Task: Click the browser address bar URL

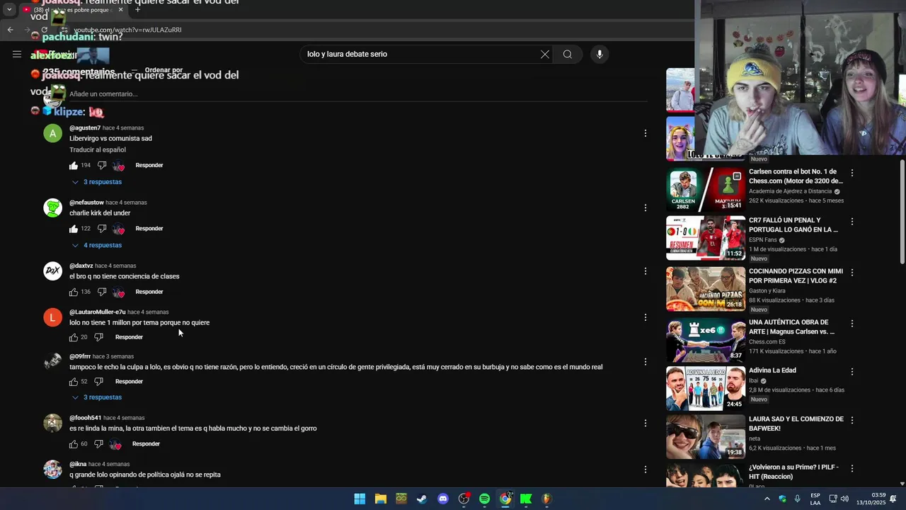Action: click(x=127, y=30)
